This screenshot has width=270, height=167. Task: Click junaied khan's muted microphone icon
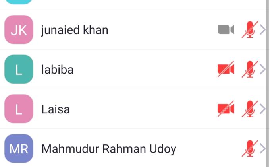[250, 30]
